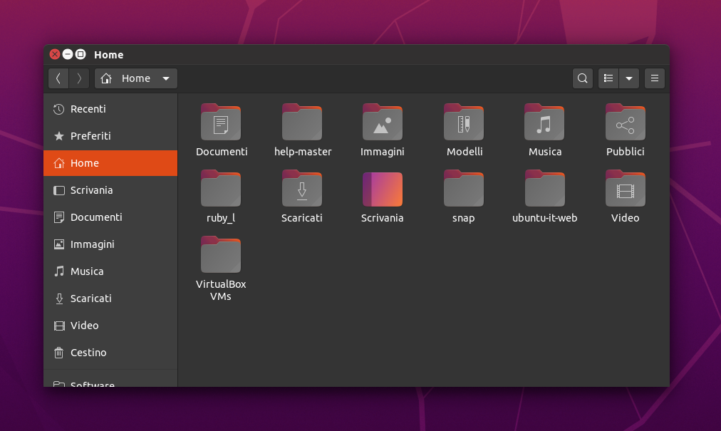Open the help-master folder
This screenshot has height=431, width=721.
coord(301,123)
